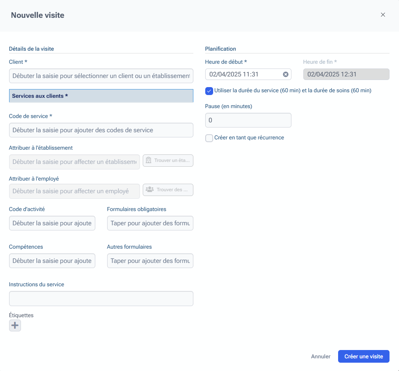
Task: Open the Code de service field
Action: (x=101, y=130)
